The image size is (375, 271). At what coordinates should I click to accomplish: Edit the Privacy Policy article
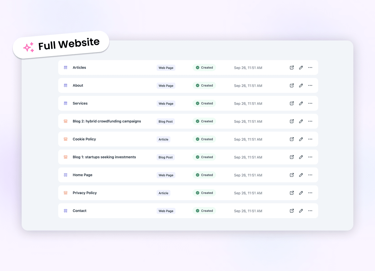tap(301, 193)
